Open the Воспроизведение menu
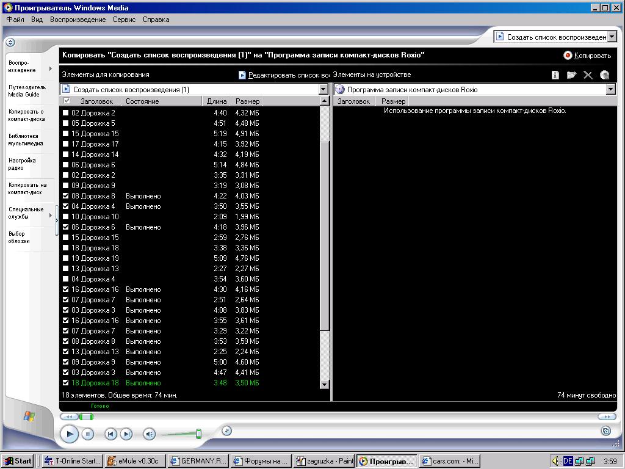This screenshot has height=469, width=625. [78, 20]
